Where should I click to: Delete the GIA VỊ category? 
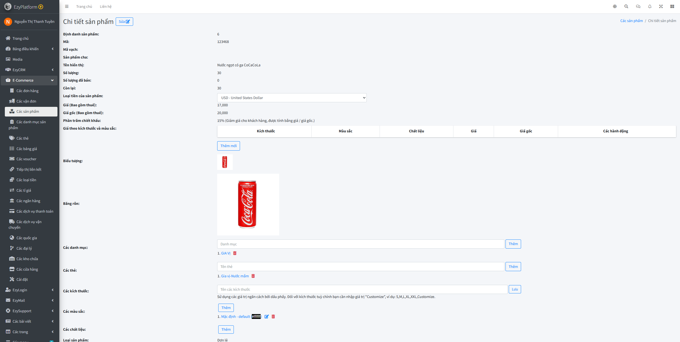235,253
